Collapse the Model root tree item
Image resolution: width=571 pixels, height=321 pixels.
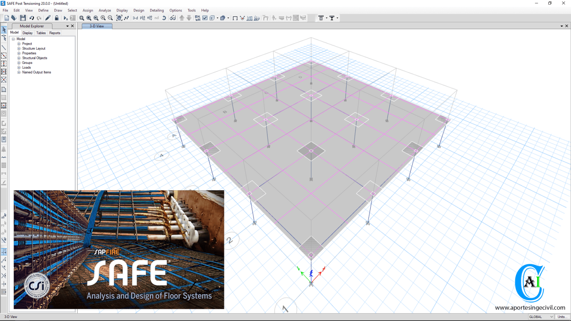(x=14, y=39)
